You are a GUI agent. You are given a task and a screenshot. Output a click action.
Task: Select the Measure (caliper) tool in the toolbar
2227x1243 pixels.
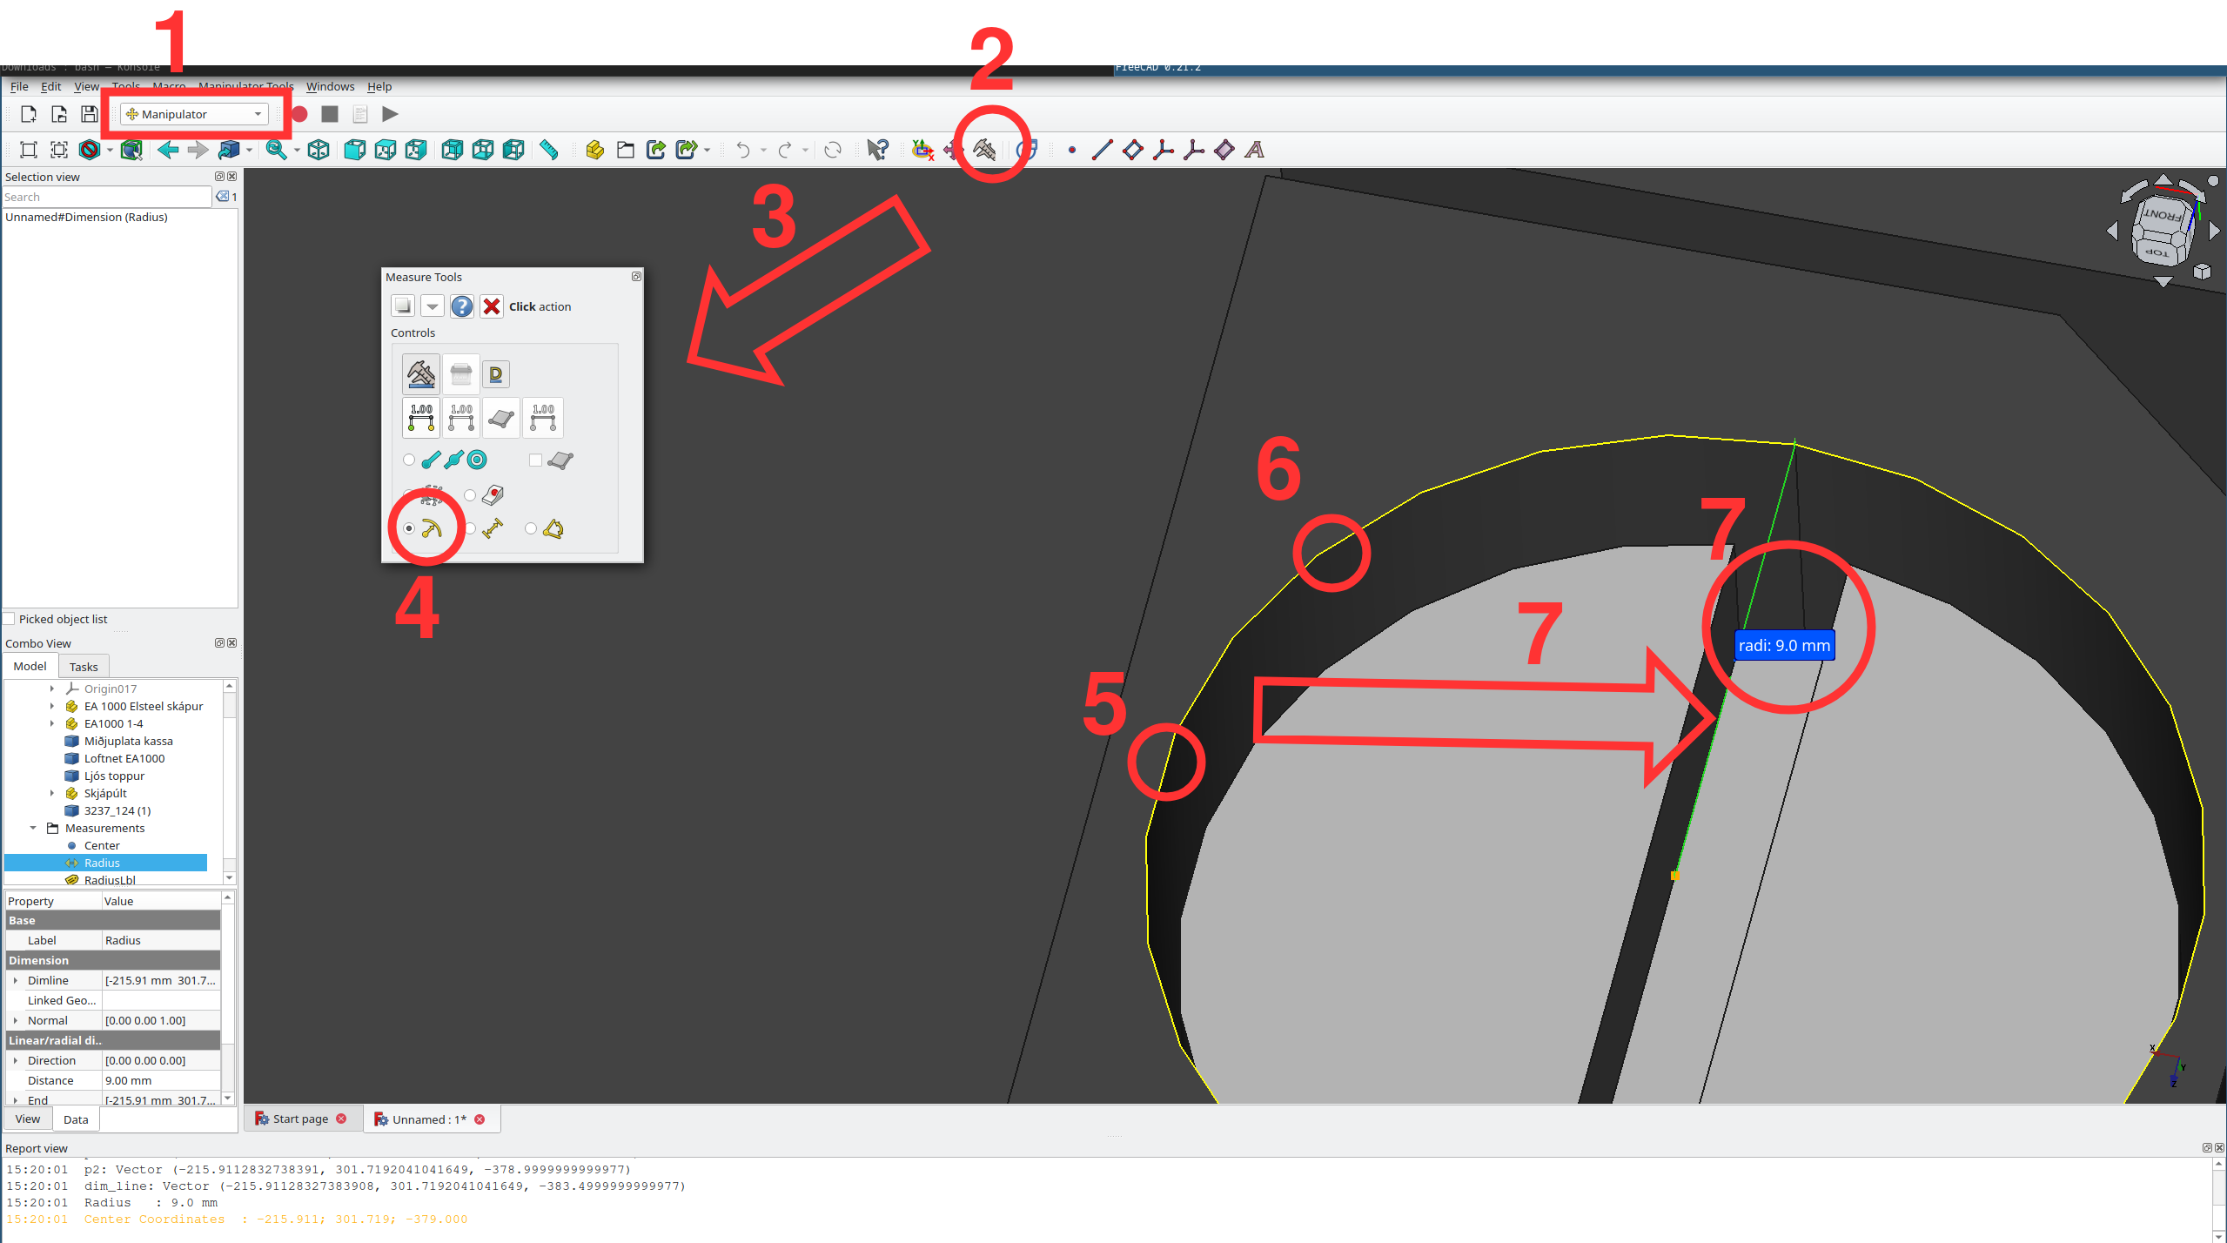pos(984,148)
